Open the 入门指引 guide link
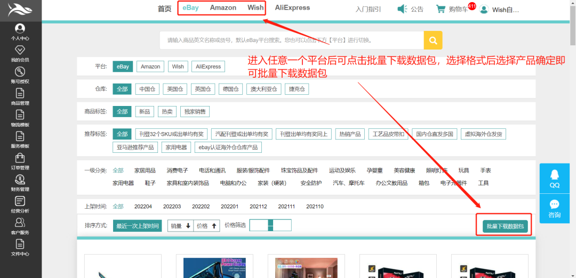The height and width of the screenshot is (278, 576). pos(368,10)
